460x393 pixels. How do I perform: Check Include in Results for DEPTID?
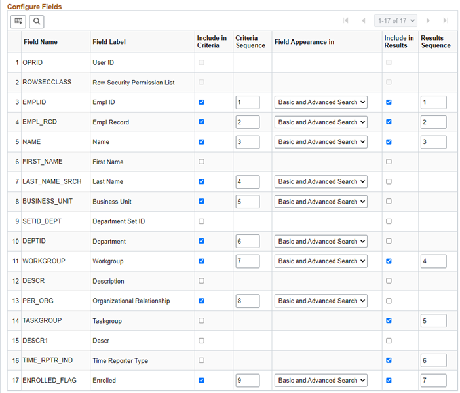click(389, 241)
